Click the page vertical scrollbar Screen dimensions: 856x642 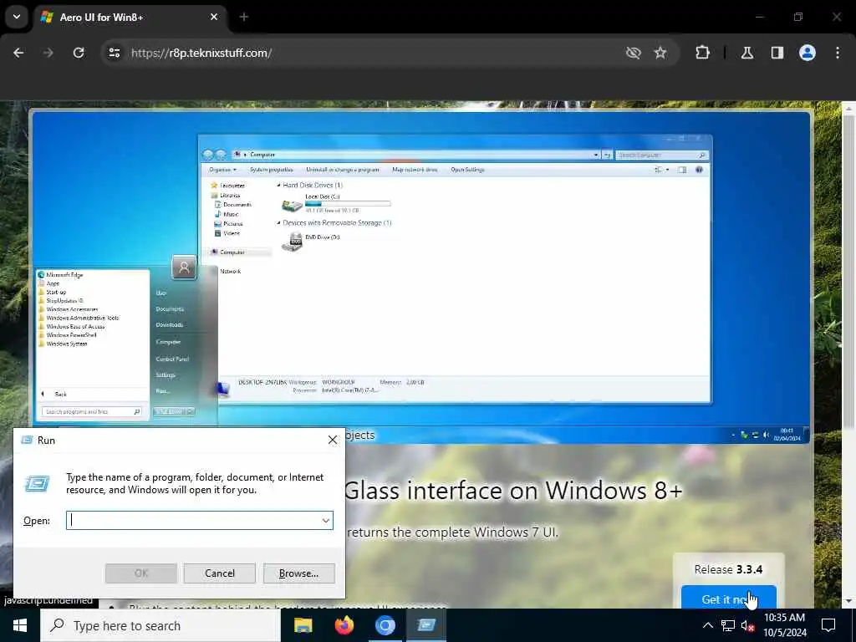pos(849,273)
